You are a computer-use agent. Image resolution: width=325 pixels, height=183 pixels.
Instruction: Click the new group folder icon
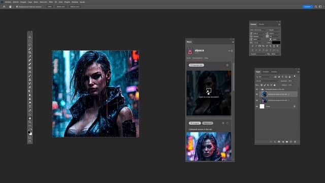click(x=287, y=142)
